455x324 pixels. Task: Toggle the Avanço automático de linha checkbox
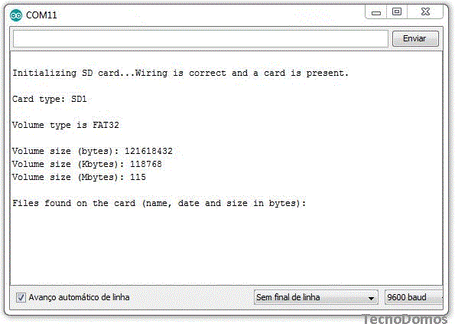[21, 297]
